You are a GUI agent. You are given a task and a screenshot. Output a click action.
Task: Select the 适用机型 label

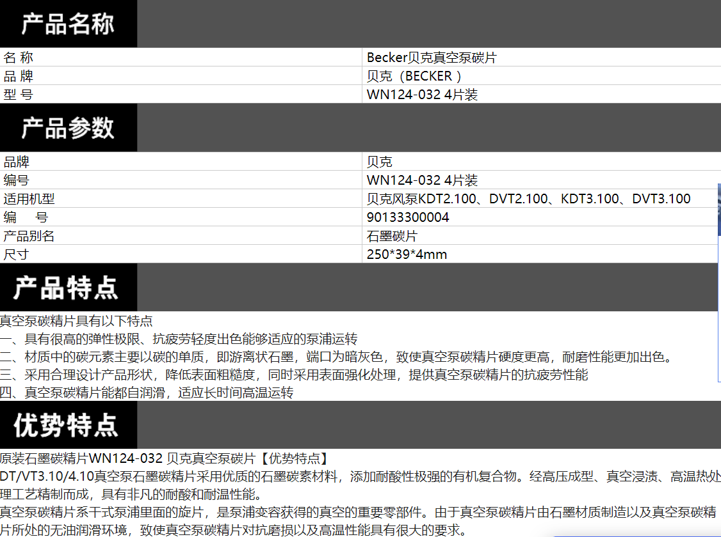(x=29, y=199)
